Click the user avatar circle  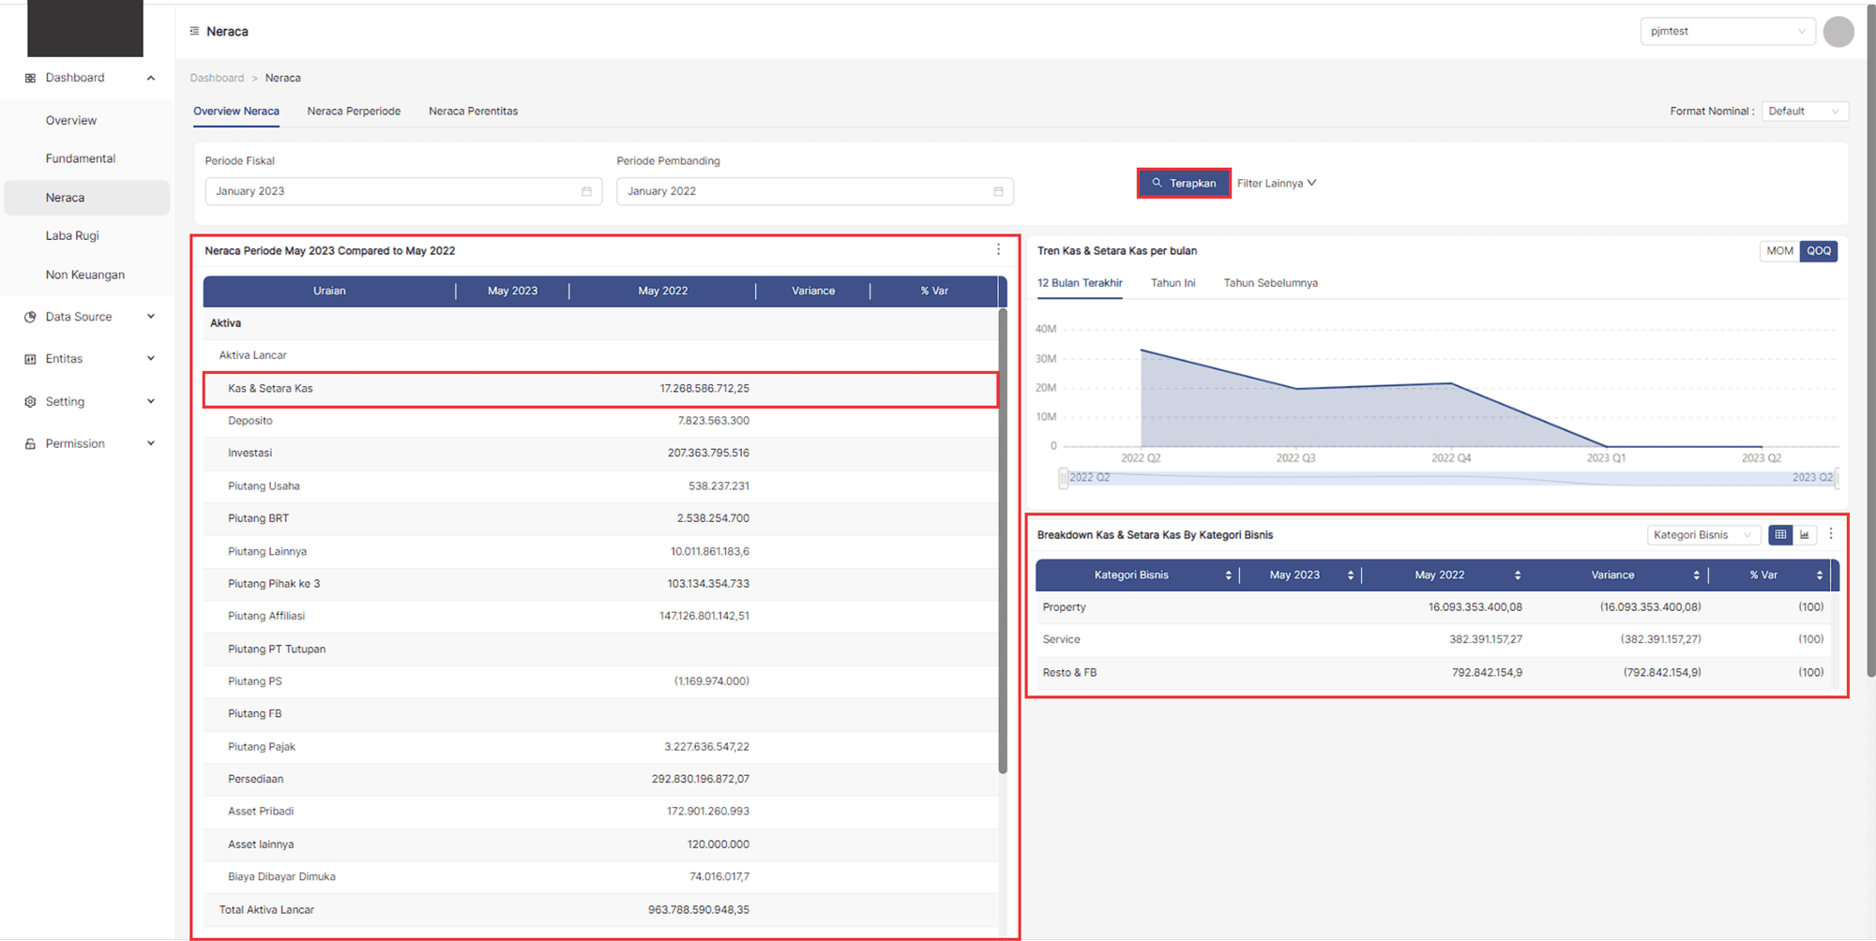[x=1838, y=32]
